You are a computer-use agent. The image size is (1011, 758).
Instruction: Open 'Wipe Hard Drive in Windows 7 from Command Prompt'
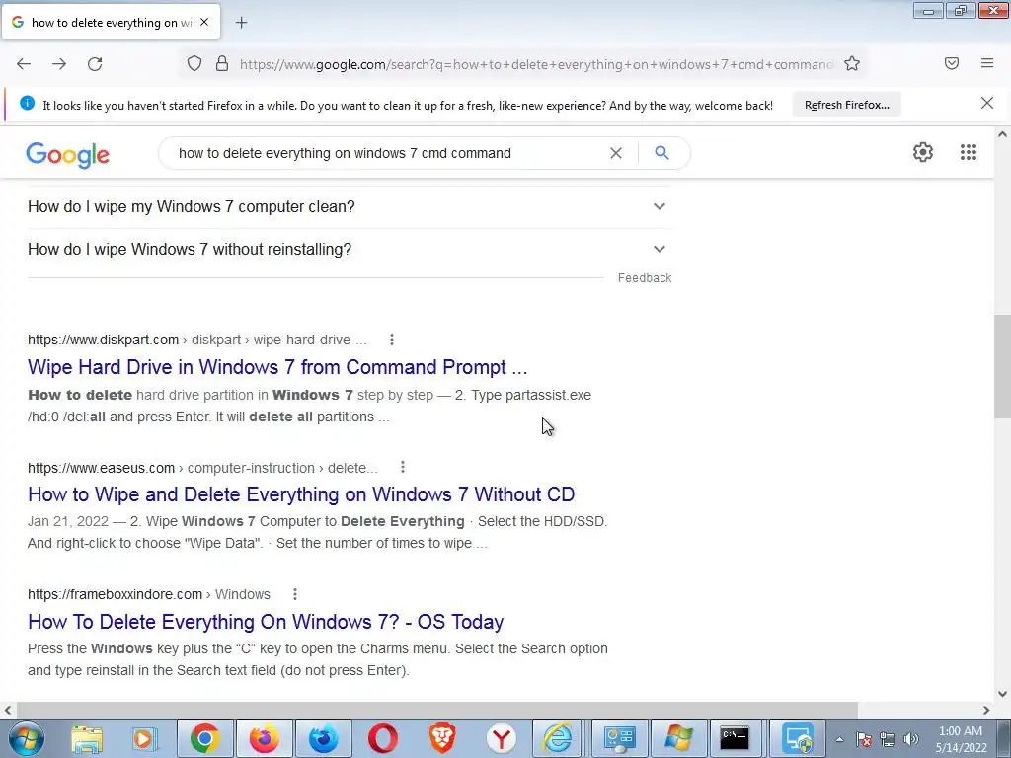pos(277,367)
